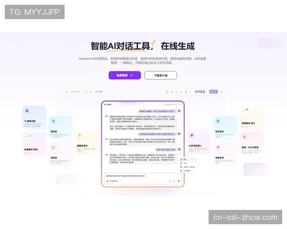Screen dimensions: 287x229
Task: Click the purple heart icon on the 情感专家 card
Action: pos(218,147)
